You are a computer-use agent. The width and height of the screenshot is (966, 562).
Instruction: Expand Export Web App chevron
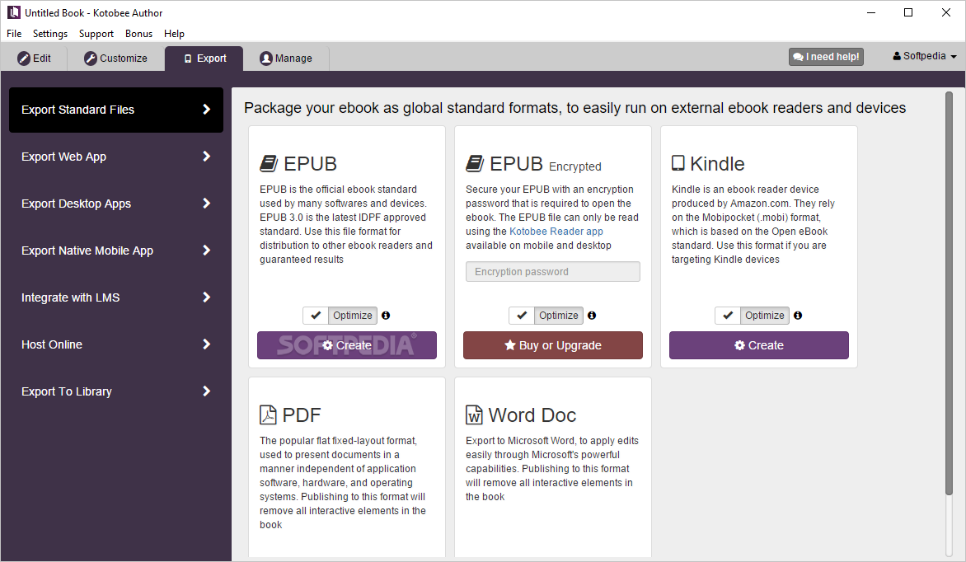click(207, 157)
